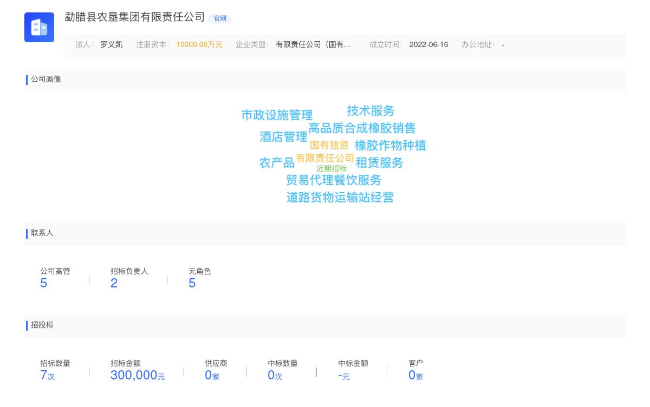The height and width of the screenshot is (407, 650).
Task: Open 客户 value 0家
Action: (415, 375)
